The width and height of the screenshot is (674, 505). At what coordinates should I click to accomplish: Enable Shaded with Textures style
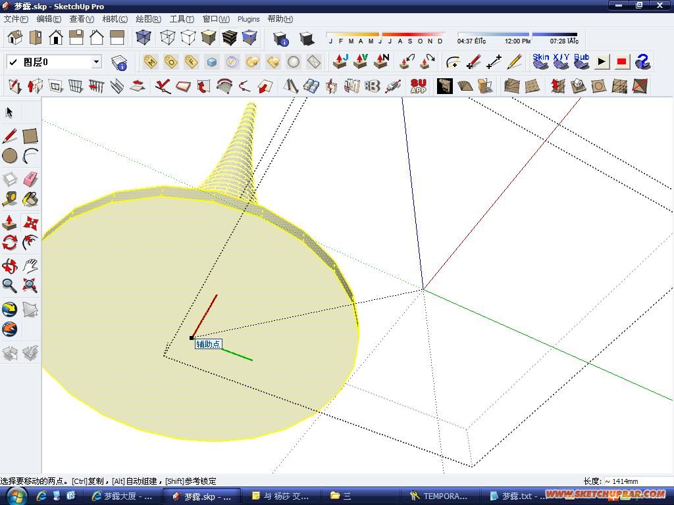[229, 37]
